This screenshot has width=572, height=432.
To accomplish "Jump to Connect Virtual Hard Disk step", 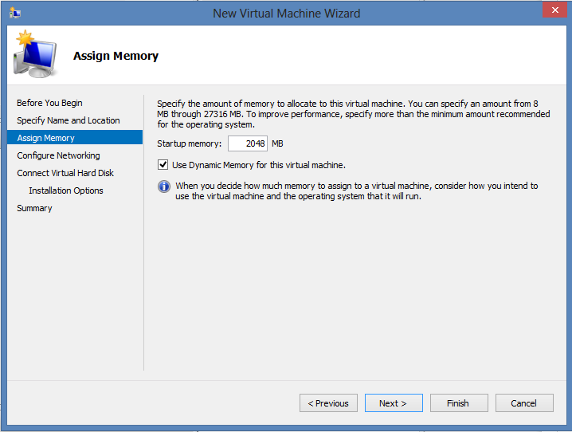I will 65,173.
